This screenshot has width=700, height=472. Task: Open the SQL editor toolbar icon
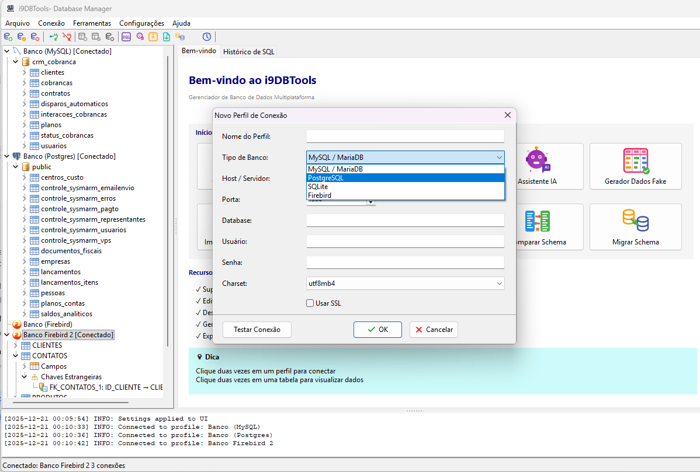(x=126, y=37)
